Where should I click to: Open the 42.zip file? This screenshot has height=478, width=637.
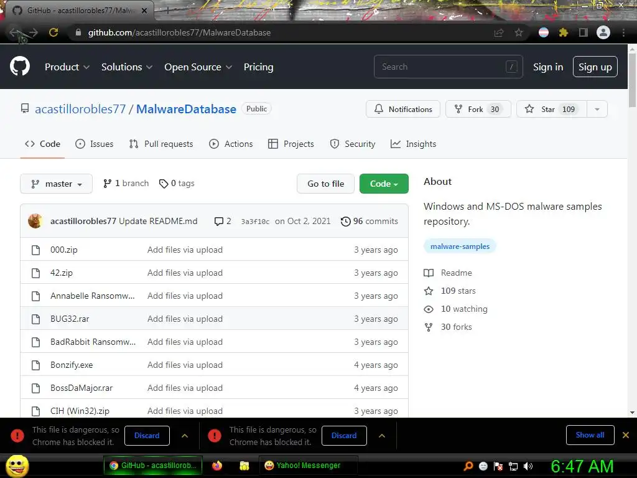click(62, 273)
